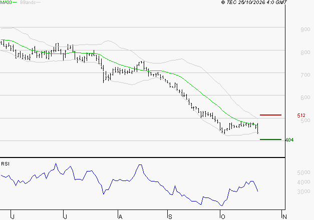Viewport: 314px width, 220px height.
Task: Click the S month axis label
Action: (x=170, y=216)
